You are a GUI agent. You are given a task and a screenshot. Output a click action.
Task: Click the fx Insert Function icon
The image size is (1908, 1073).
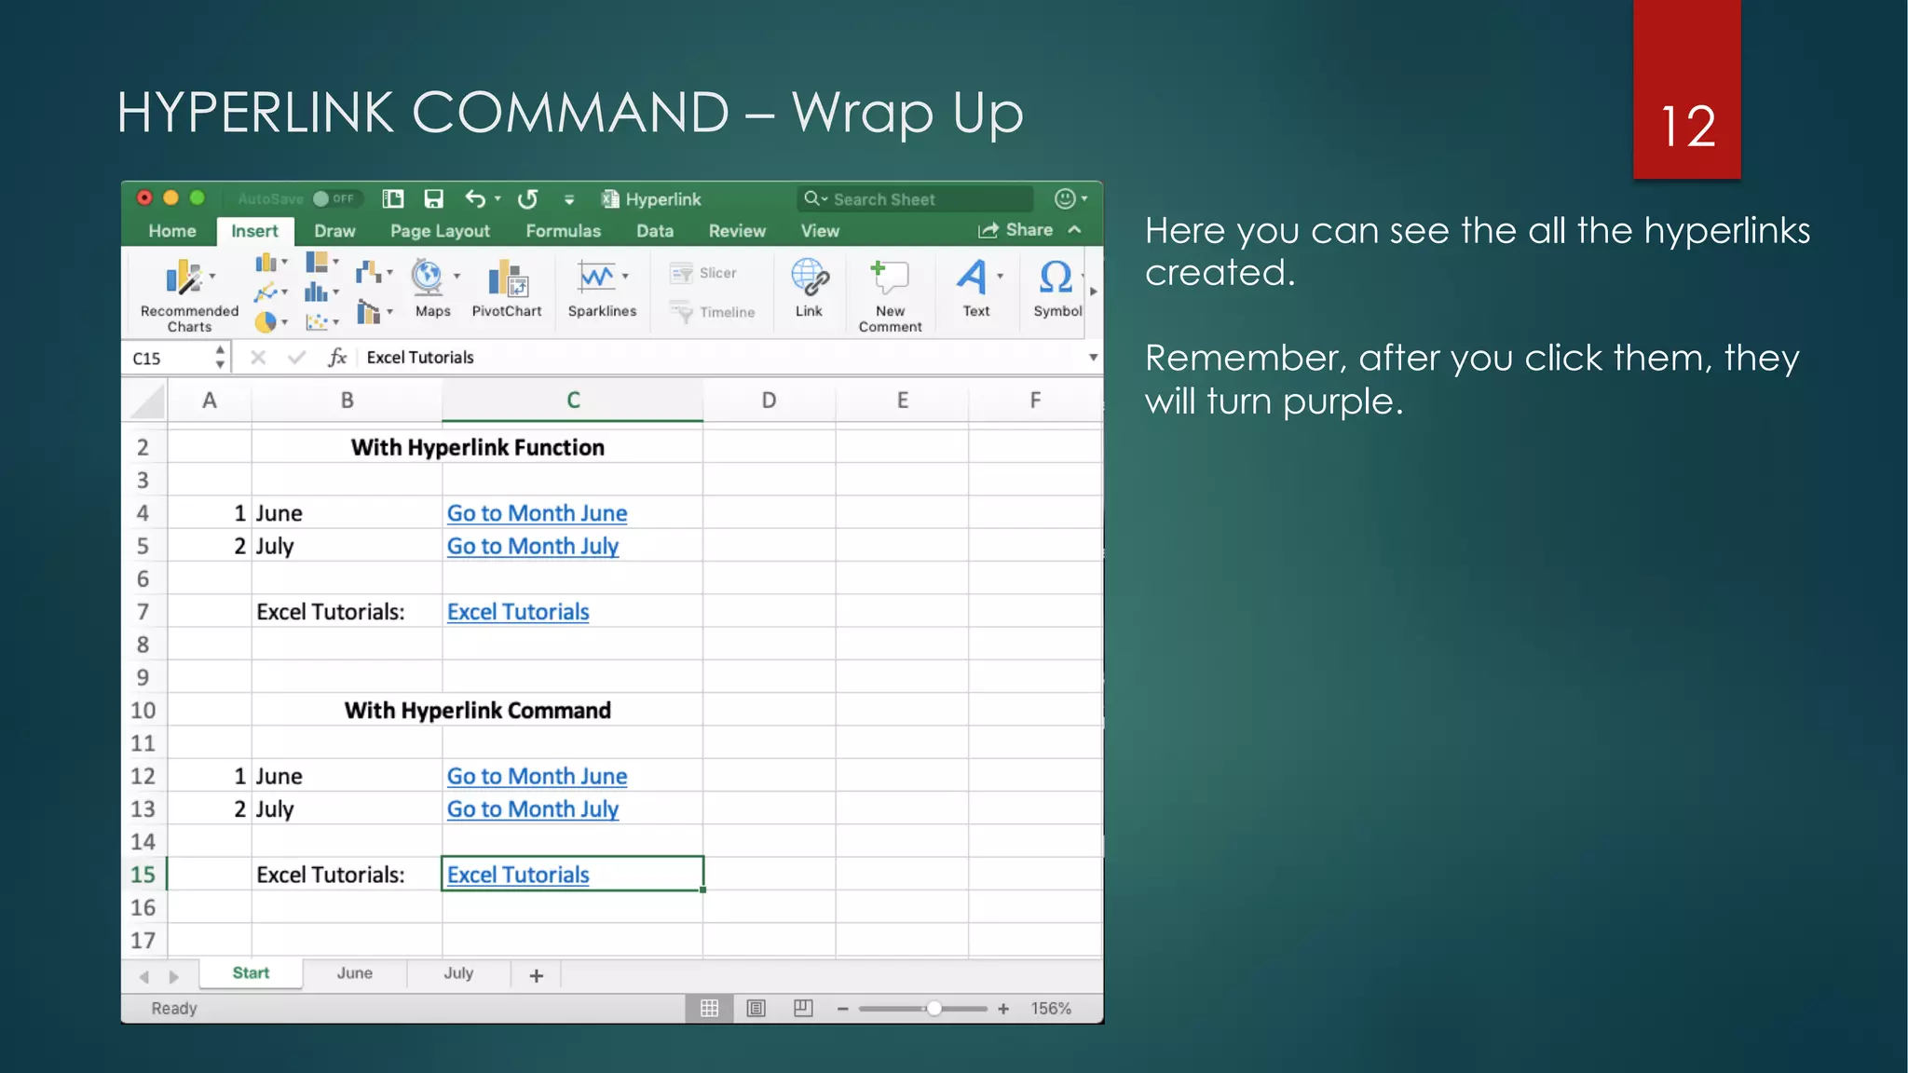337,358
